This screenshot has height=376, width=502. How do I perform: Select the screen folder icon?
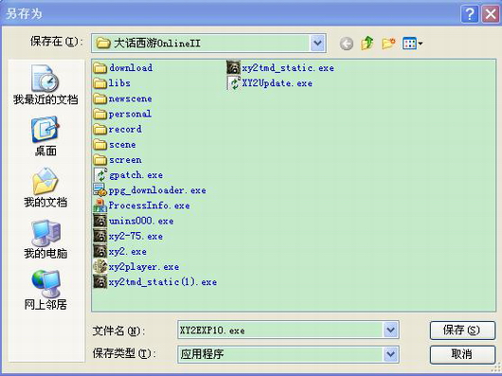(x=99, y=160)
